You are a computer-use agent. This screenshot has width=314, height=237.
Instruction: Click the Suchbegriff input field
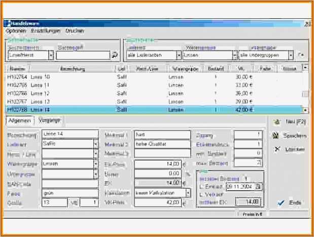tap(83, 55)
